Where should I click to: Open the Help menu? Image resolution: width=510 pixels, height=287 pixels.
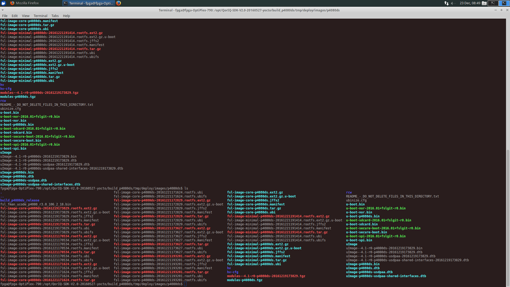click(66, 16)
